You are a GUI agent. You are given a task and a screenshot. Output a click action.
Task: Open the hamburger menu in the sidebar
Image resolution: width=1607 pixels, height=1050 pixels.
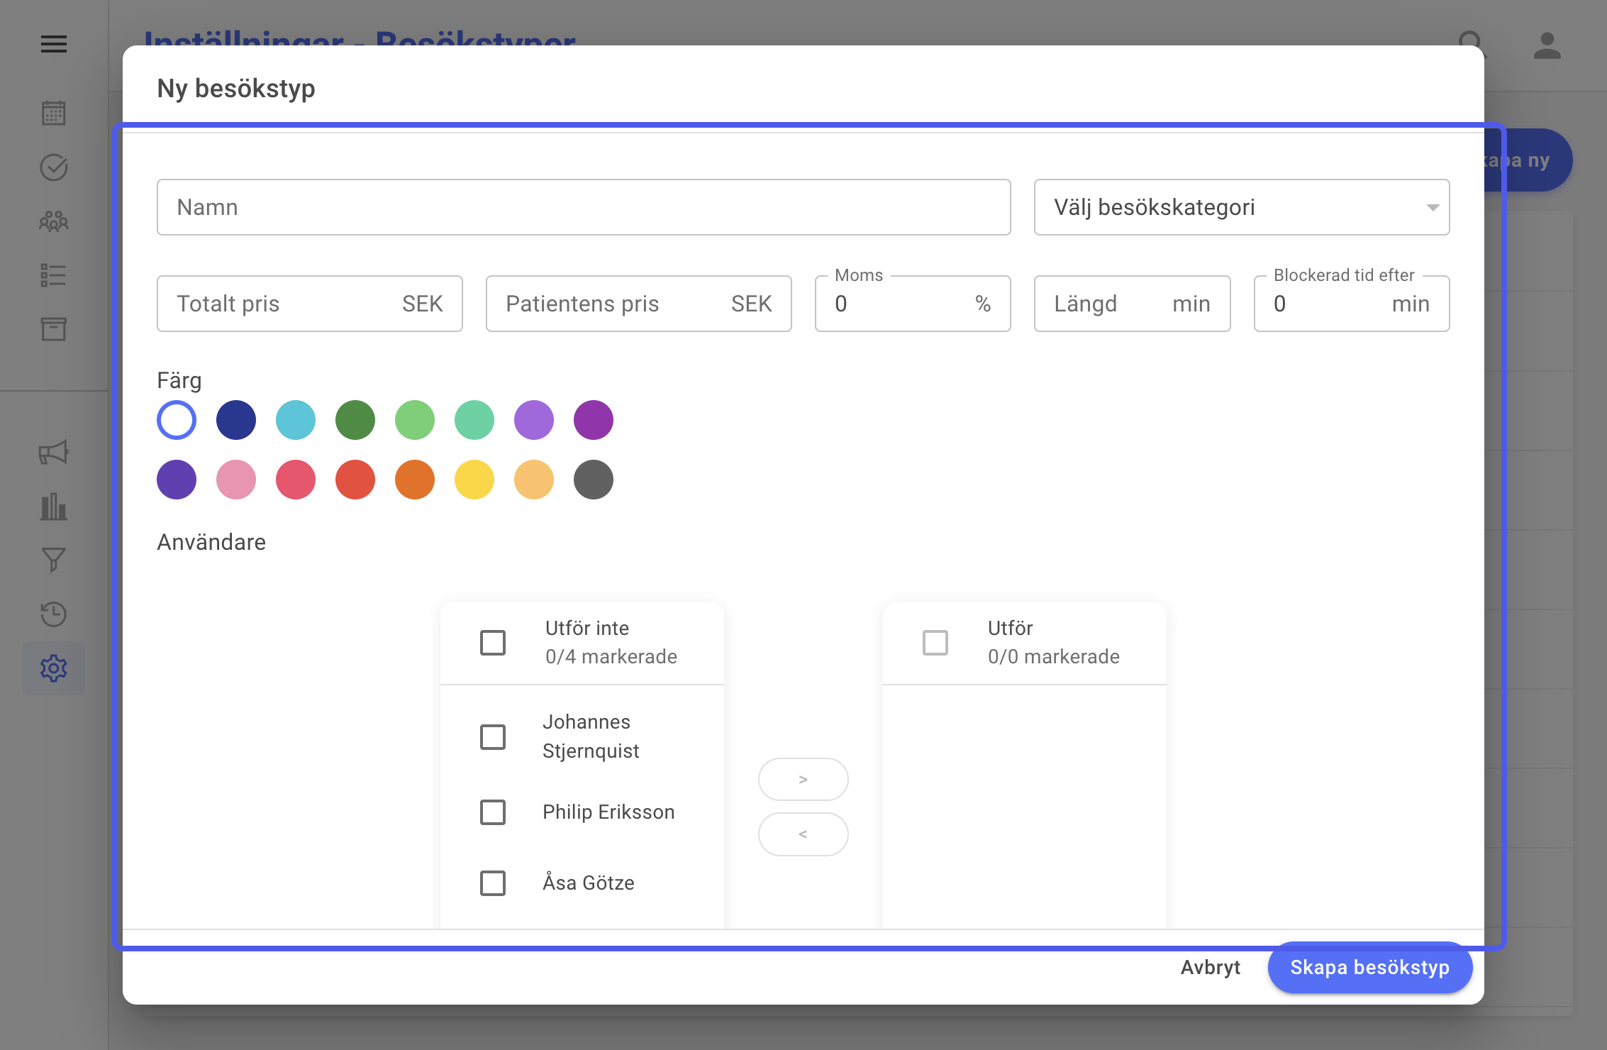[54, 44]
